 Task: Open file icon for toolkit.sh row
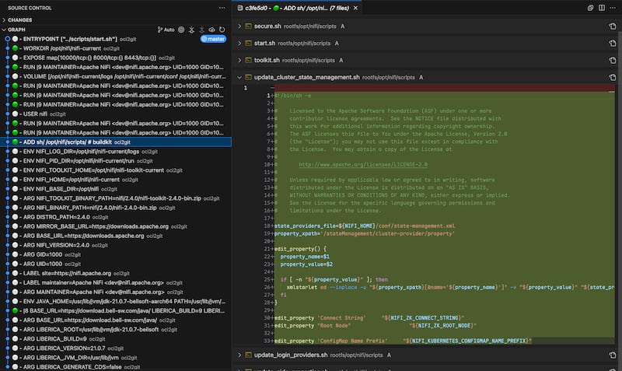coord(613,61)
